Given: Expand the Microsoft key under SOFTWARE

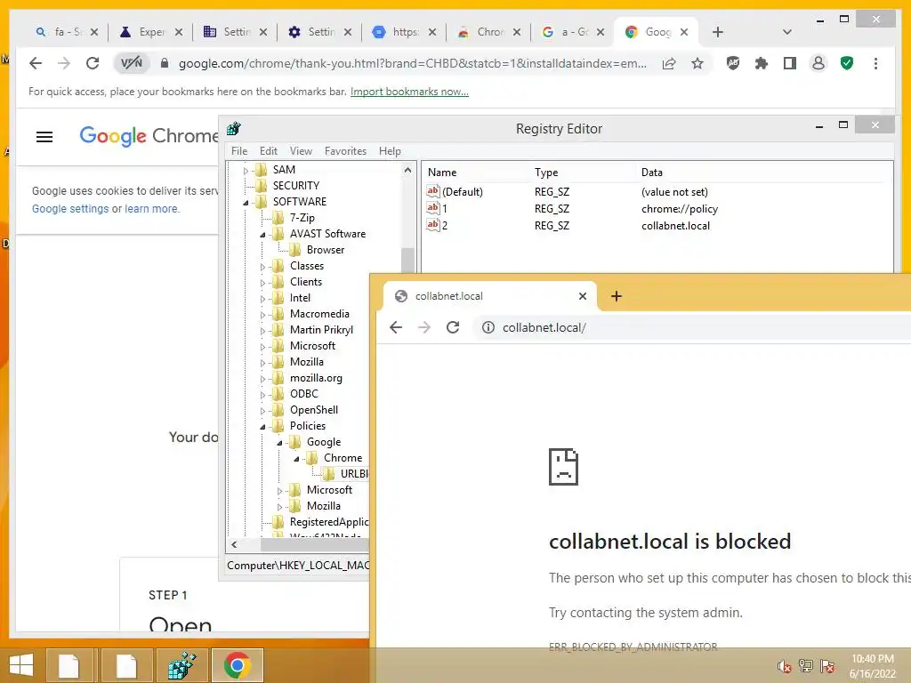Looking at the screenshot, I should [x=262, y=347].
